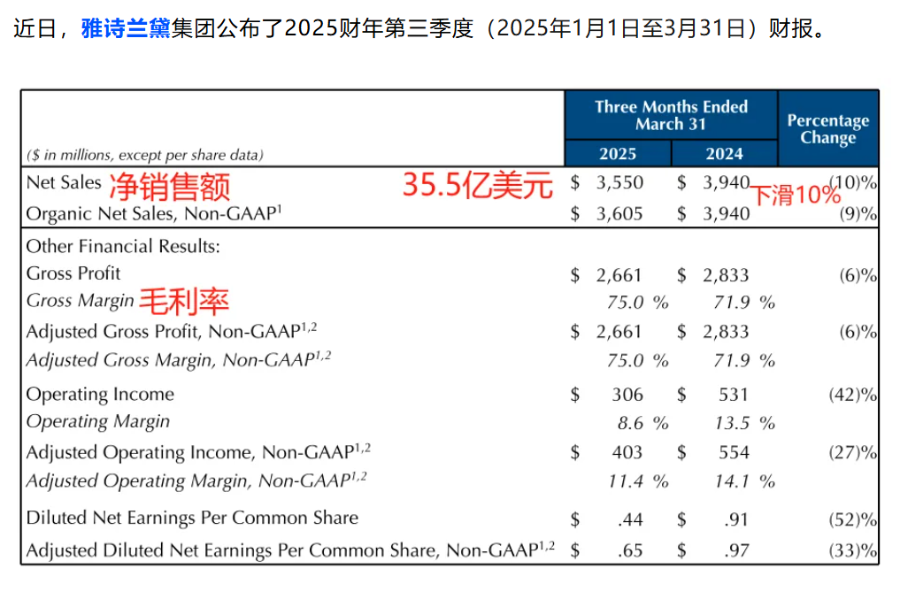
Task: Click the Percentage Change header cell
Action: pyautogui.click(x=827, y=128)
